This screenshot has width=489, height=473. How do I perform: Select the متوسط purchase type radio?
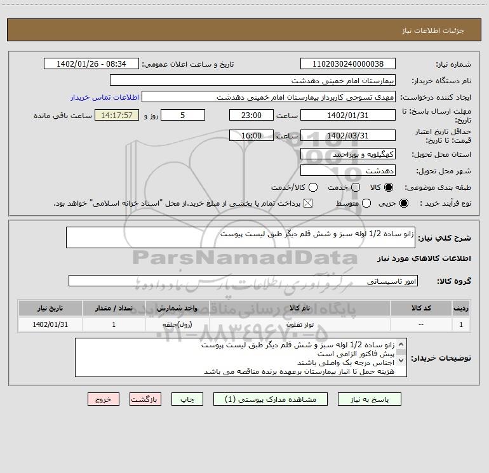click(x=366, y=204)
